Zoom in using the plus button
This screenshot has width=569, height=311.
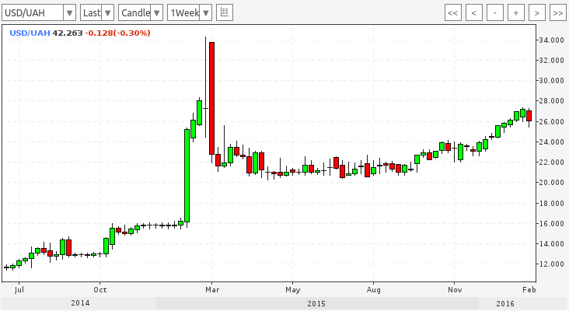pos(515,12)
